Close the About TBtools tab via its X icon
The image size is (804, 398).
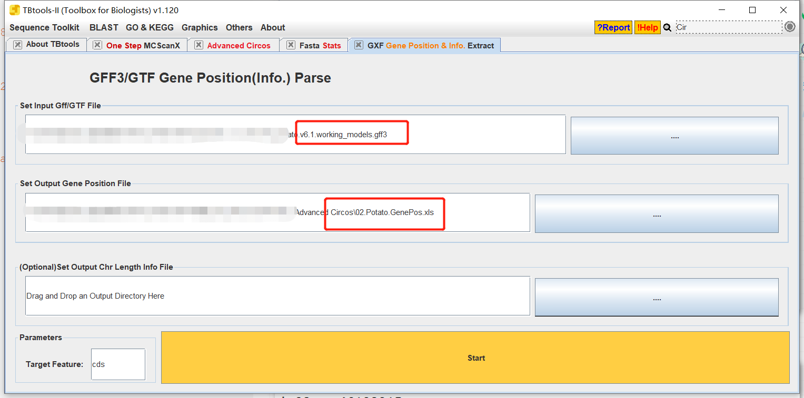point(18,45)
